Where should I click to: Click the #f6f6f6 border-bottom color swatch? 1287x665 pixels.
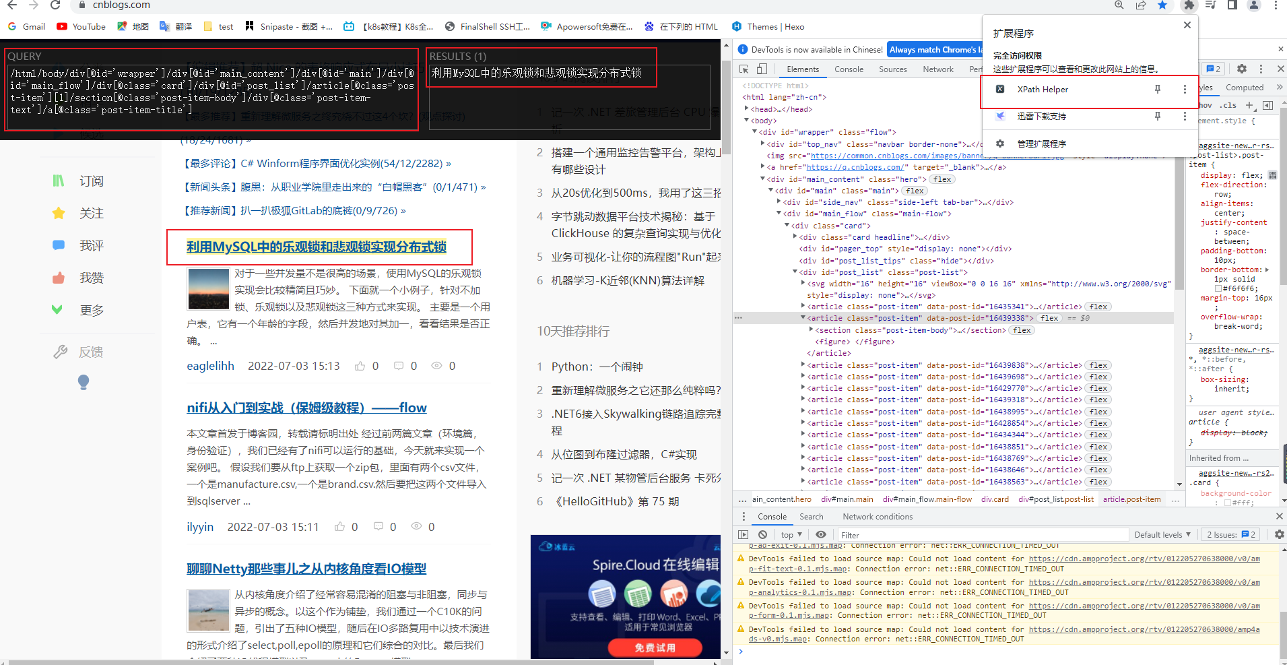(x=1218, y=288)
